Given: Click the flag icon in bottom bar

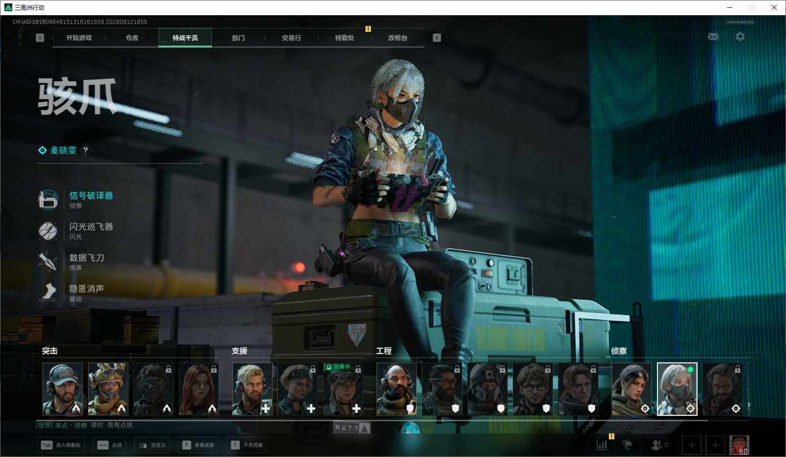Looking at the screenshot, I should click(628, 445).
